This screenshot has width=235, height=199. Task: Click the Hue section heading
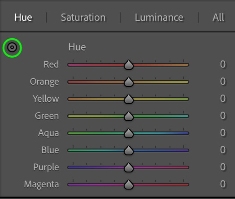[77, 47]
